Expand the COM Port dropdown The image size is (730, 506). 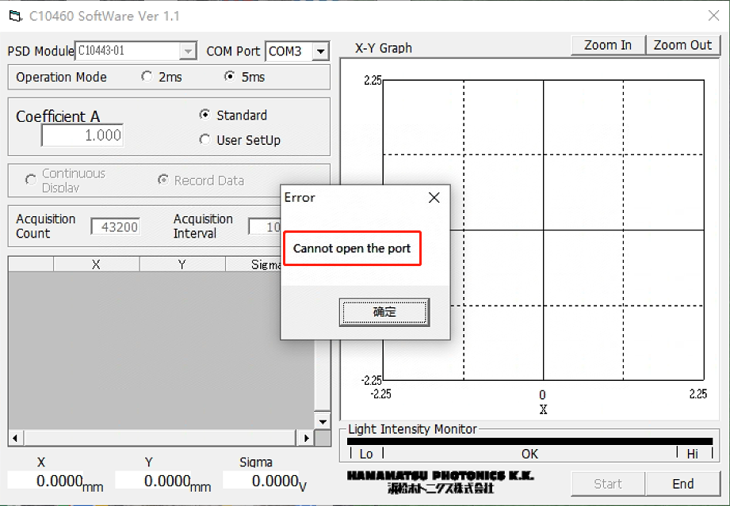[320, 51]
